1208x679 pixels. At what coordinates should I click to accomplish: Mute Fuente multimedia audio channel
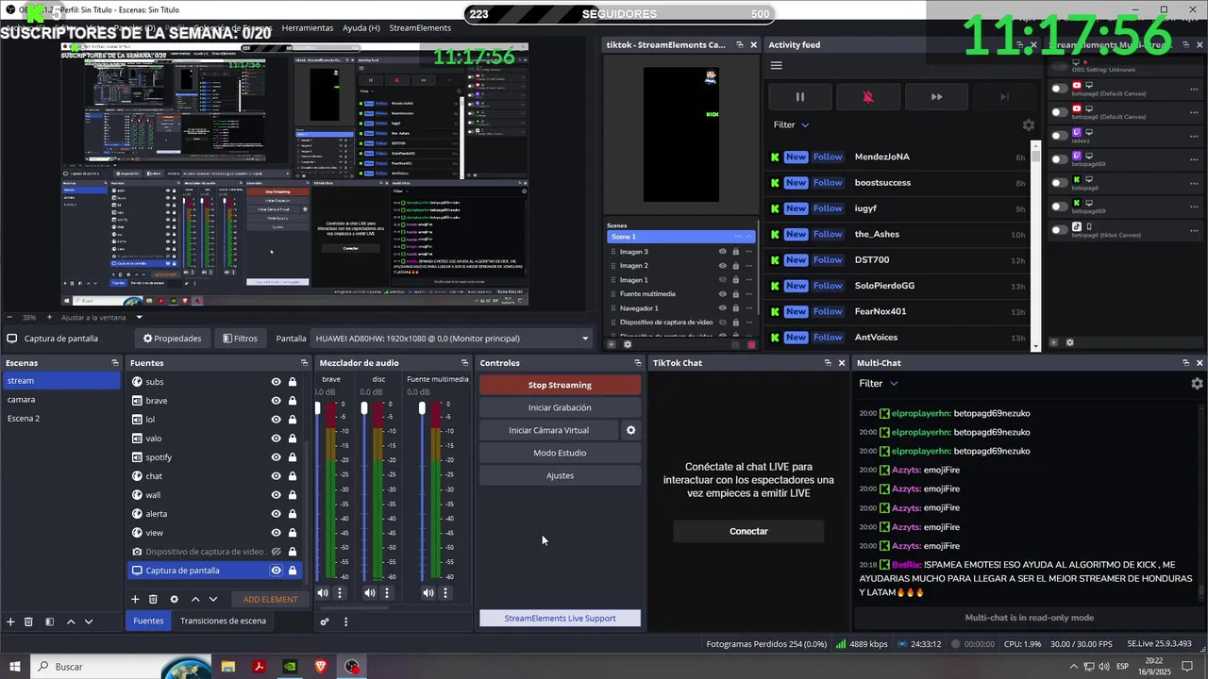428,593
